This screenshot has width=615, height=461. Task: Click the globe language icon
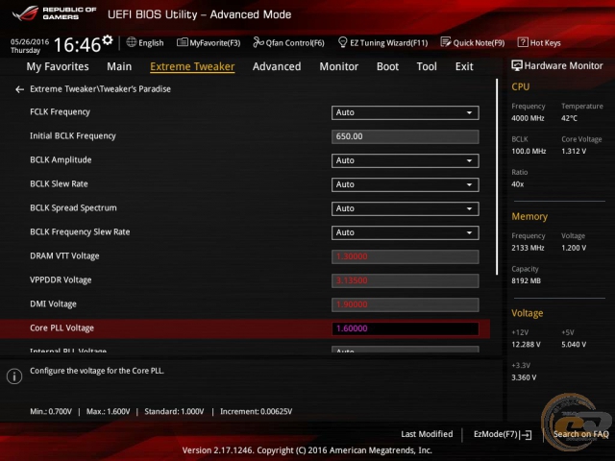tap(132, 42)
